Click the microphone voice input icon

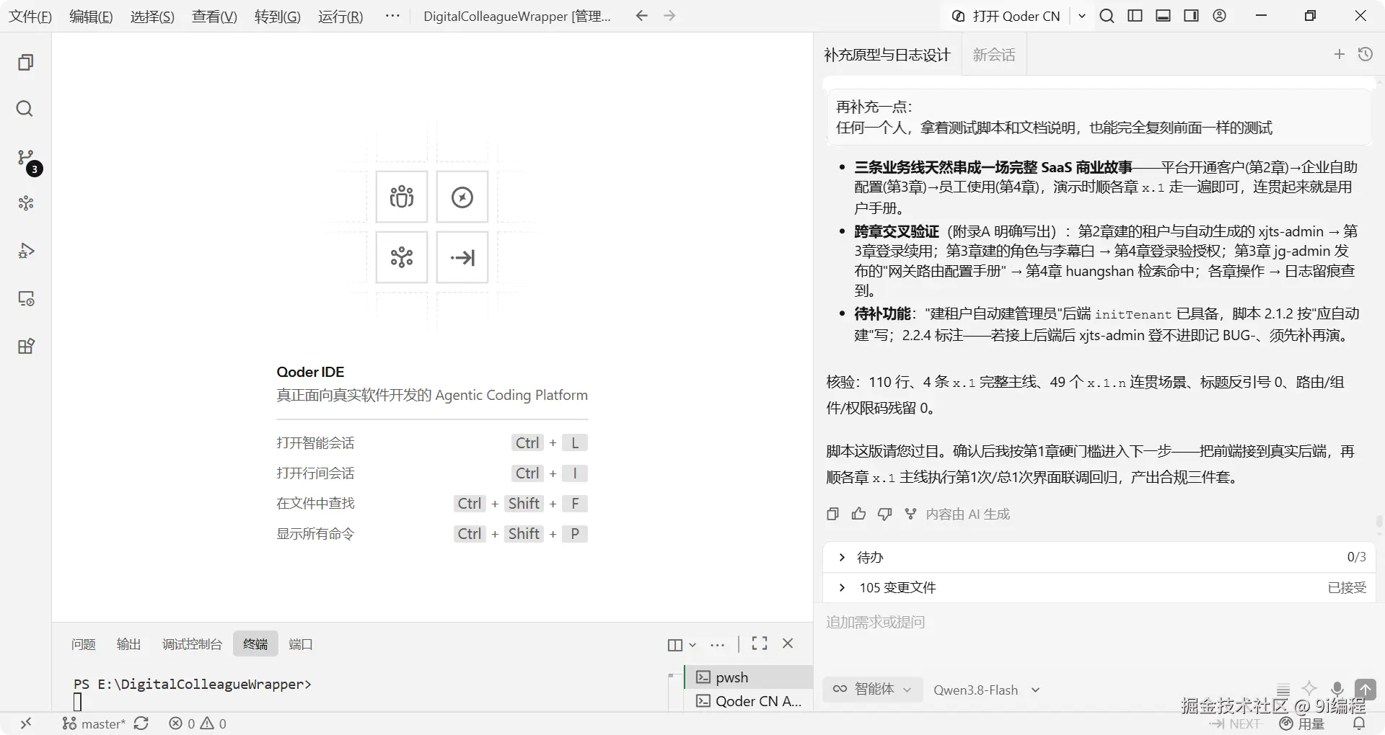[1337, 689]
